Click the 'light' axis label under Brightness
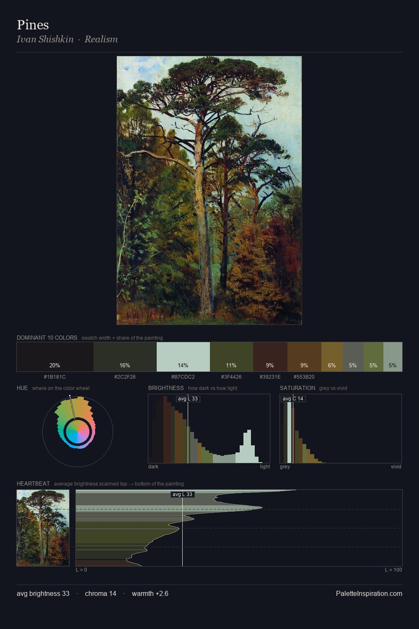The height and width of the screenshot is (629, 419). tap(265, 467)
